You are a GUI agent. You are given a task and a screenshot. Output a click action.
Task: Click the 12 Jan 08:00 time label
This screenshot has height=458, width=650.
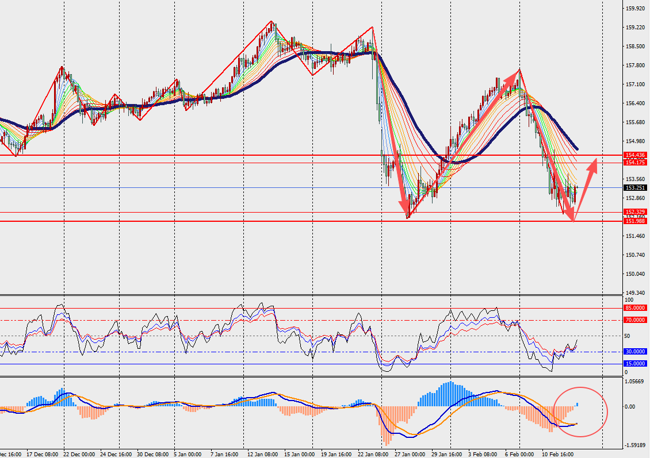coord(263,454)
